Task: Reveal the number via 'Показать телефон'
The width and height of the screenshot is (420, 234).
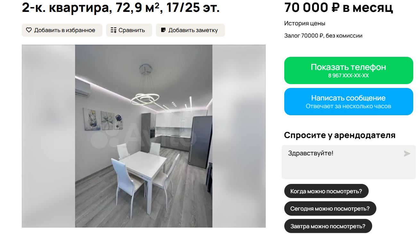Action: (349, 70)
